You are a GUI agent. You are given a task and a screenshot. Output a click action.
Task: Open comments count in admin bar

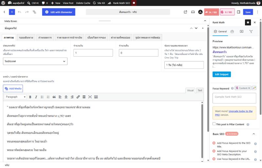tap(45, 3)
